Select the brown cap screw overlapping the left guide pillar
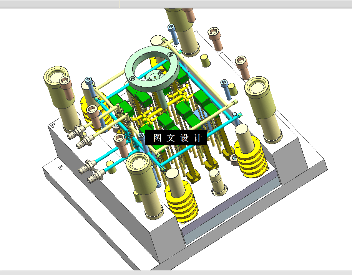This screenshot has width=352, height=275. [x=67, y=88]
